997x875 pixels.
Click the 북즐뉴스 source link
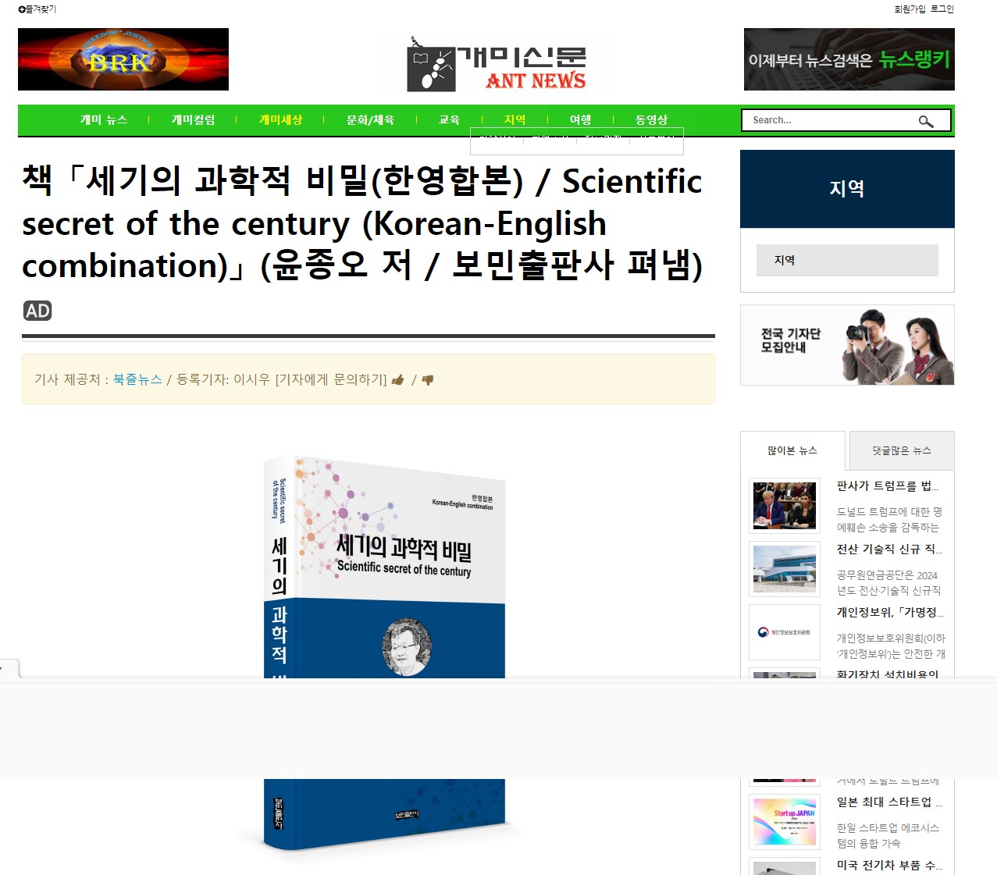tap(137, 379)
